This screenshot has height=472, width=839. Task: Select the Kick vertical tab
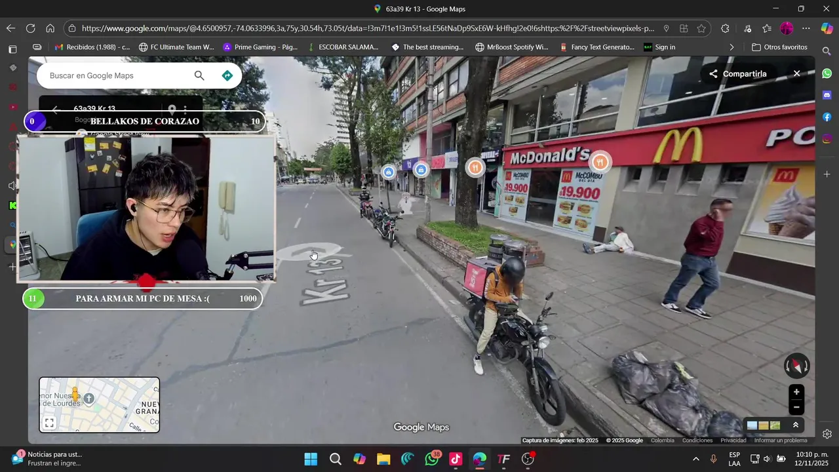point(12,205)
